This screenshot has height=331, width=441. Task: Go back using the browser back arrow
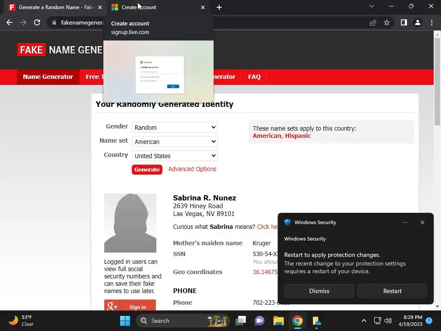(9, 22)
